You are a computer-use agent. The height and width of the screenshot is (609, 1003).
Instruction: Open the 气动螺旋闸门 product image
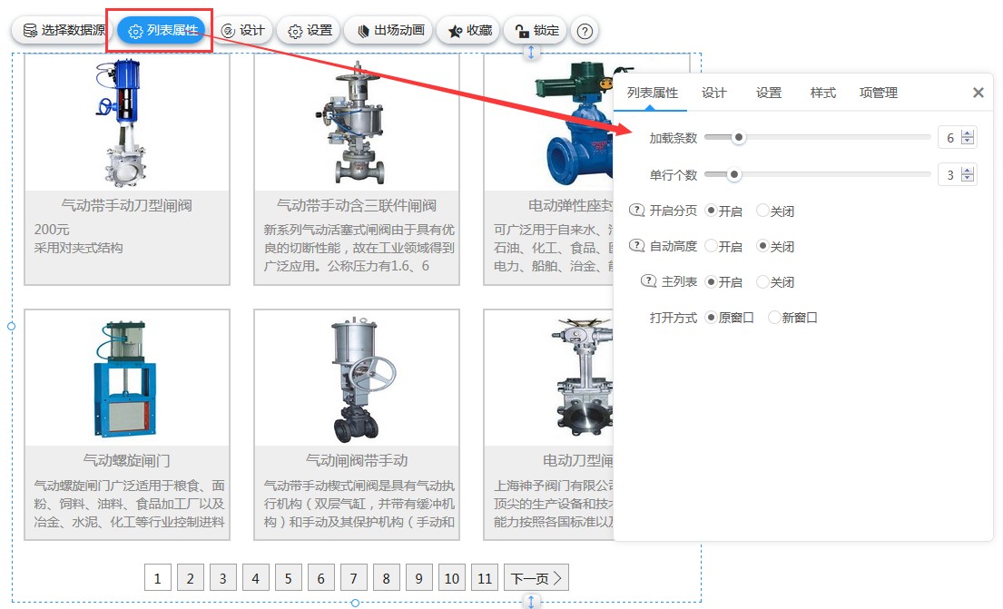pyautogui.click(x=126, y=379)
